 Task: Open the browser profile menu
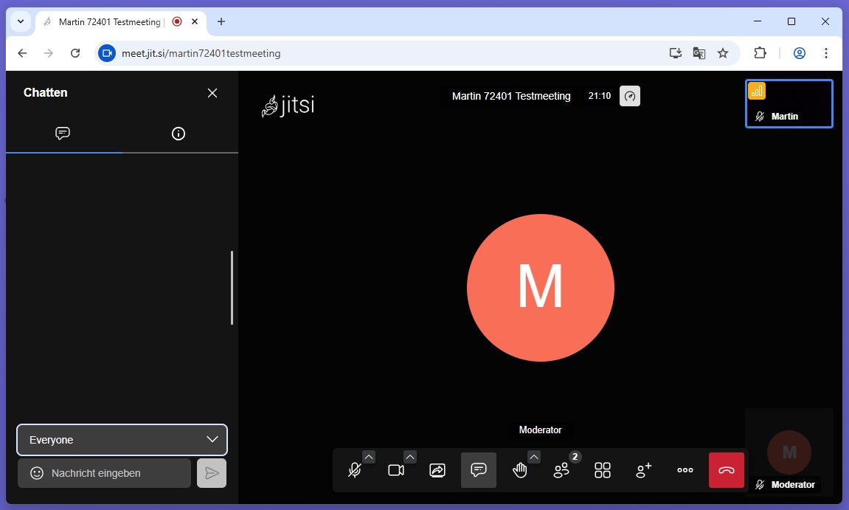(x=799, y=53)
